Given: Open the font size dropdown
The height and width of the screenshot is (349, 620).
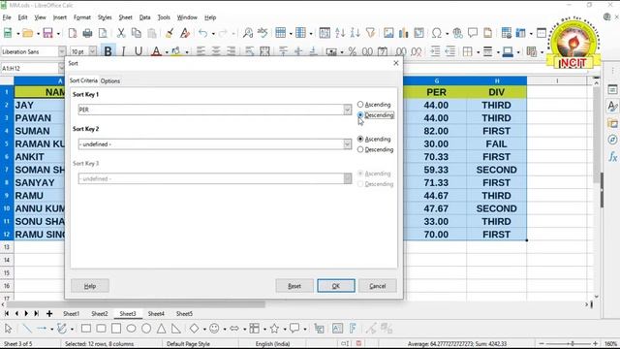Looking at the screenshot, I should coord(93,51).
